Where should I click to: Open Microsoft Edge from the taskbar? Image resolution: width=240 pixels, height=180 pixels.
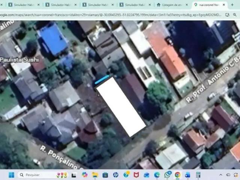[x=157, y=175]
